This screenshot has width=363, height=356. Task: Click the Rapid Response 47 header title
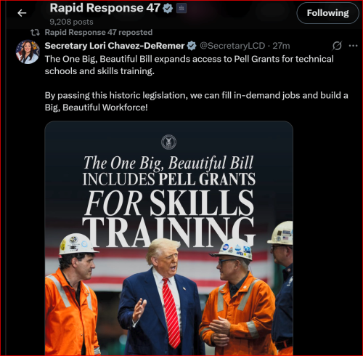[x=105, y=8]
